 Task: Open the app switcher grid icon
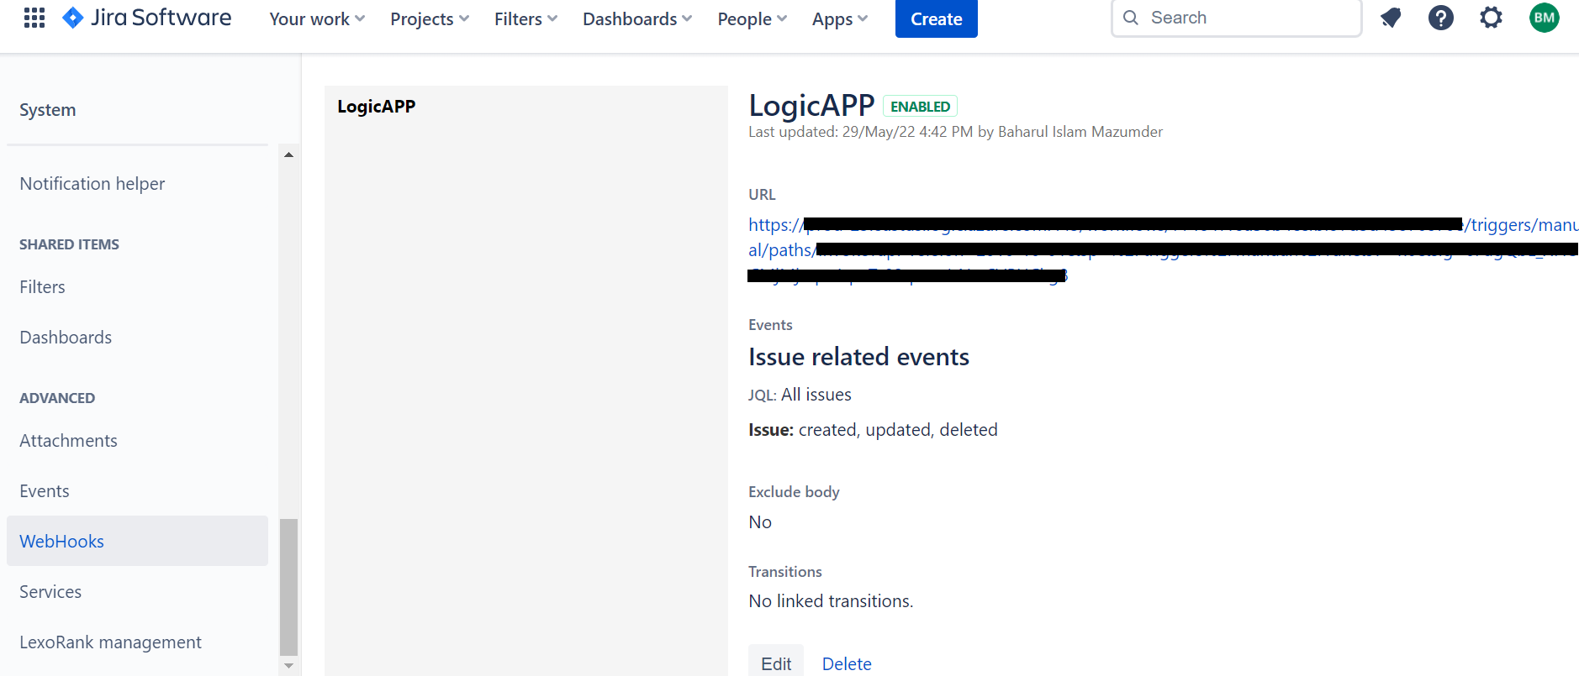click(x=34, y=18)
